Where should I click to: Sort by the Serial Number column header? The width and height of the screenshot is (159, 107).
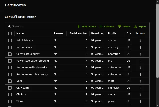[78, 33]
